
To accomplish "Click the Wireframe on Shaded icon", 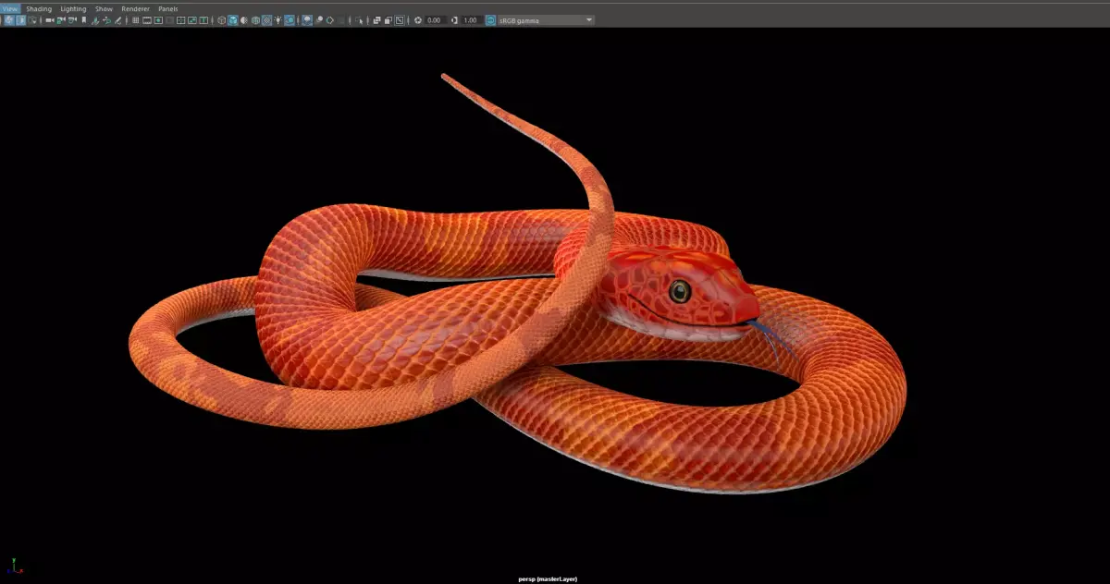I will [255, 20].
